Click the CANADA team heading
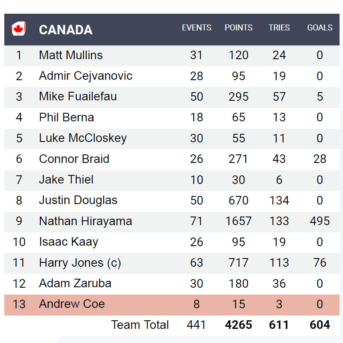343x343 pixels. coord(66,30)
